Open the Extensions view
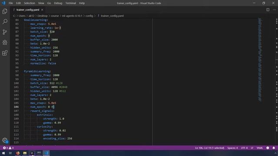This screenshot has width=278, height=156. [5, 53]
